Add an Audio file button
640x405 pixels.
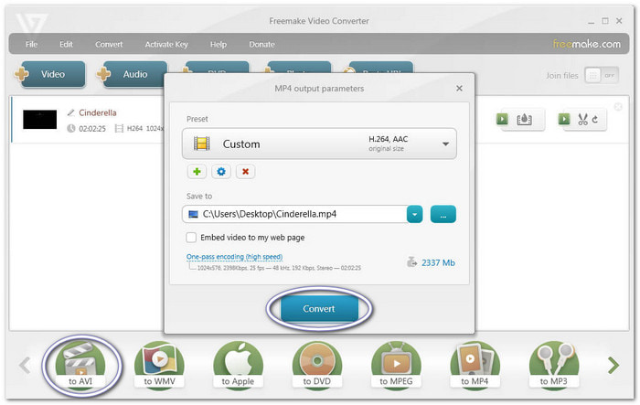tap(132, 74)
